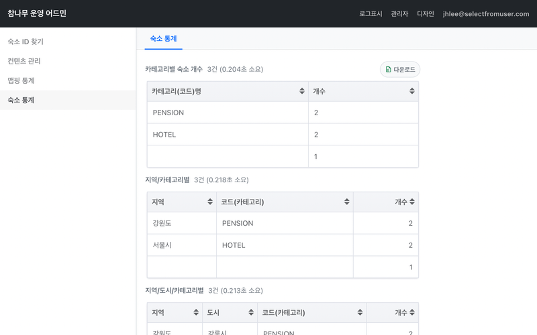Image resolution: width=537 pixels, height=335 pixels.
Task: Sort first table by 개수 arrows
Action: point(412,91)
